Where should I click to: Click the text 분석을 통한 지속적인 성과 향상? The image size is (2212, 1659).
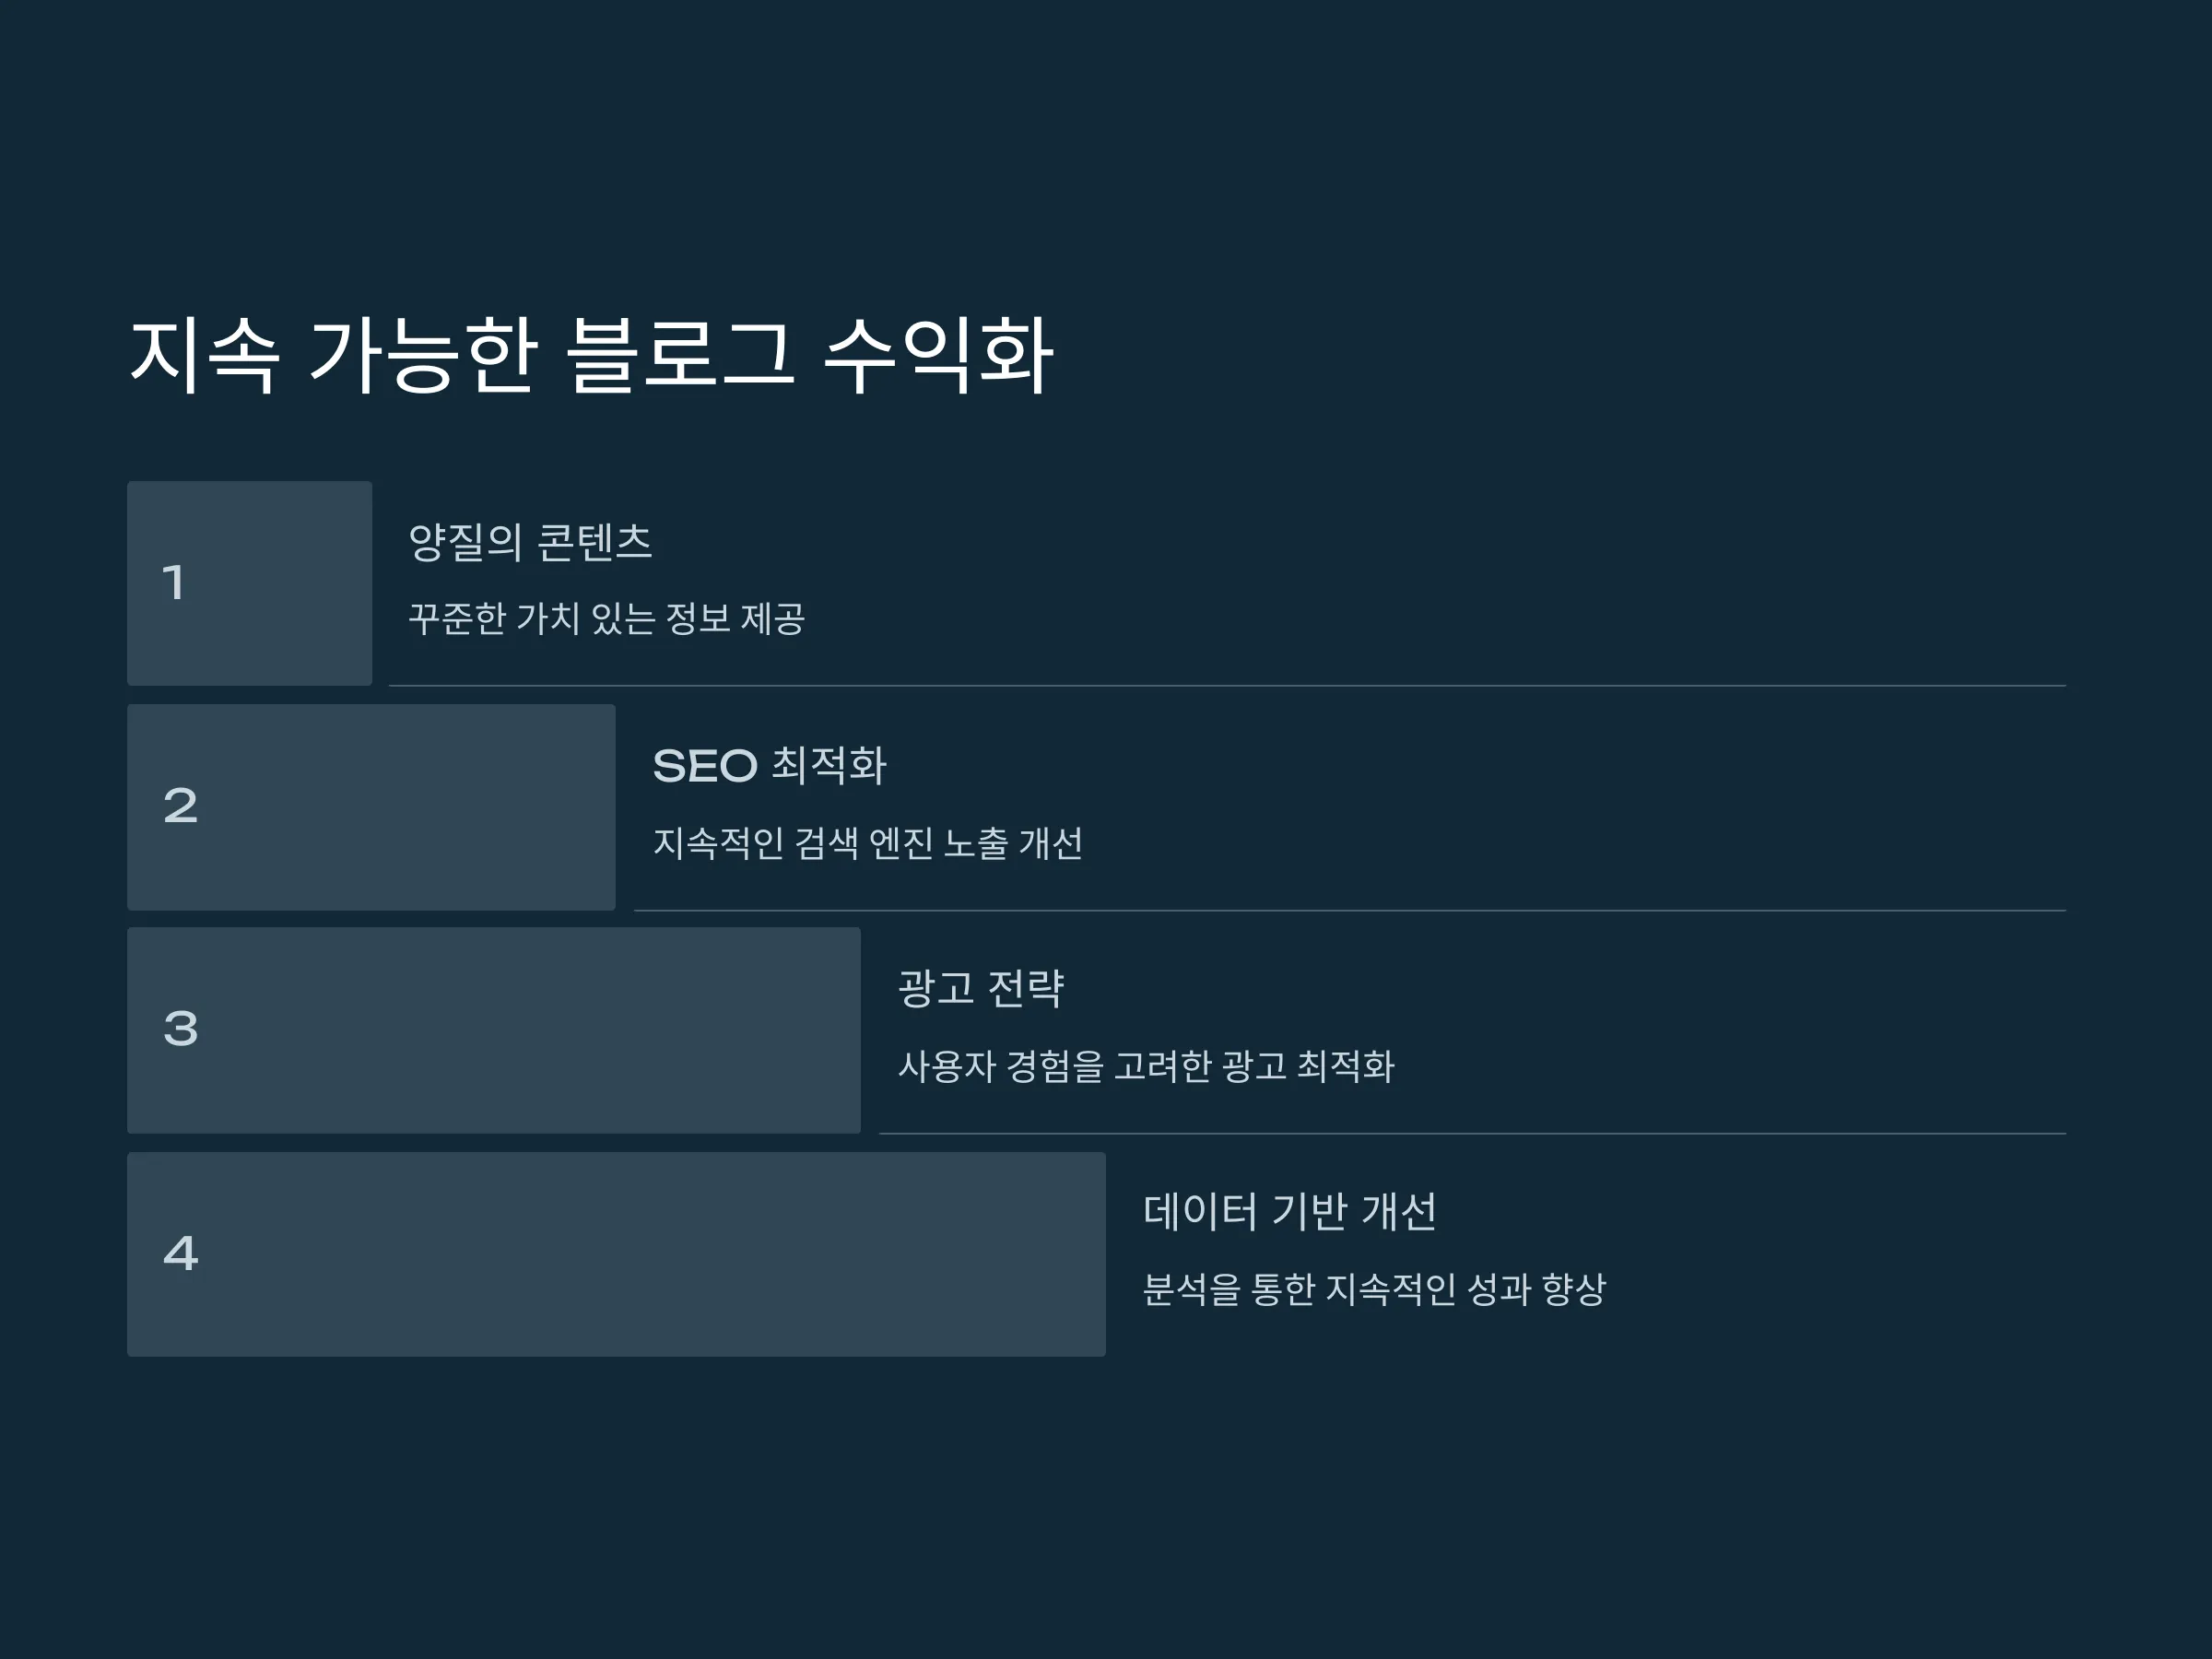1374,1289
